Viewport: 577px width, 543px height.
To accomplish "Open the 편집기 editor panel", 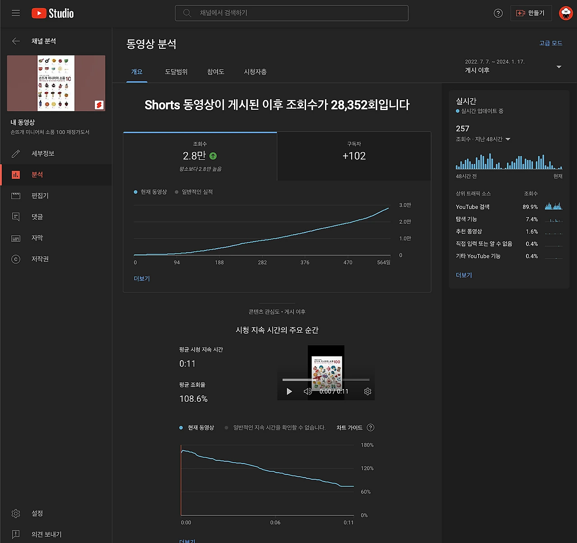I will [x=16, y=195].
